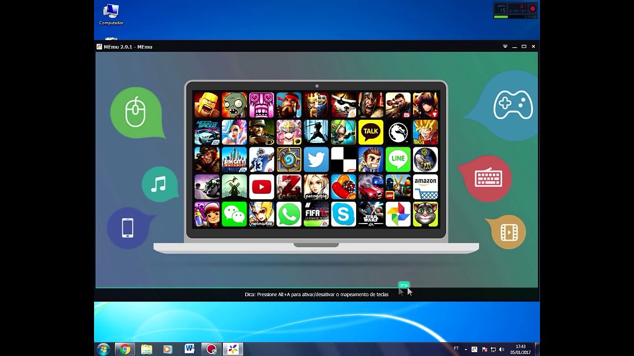The height and width of the screenshot is (356, 634).
Task: Select the Need for Speed icon
Action: (207, 132)
